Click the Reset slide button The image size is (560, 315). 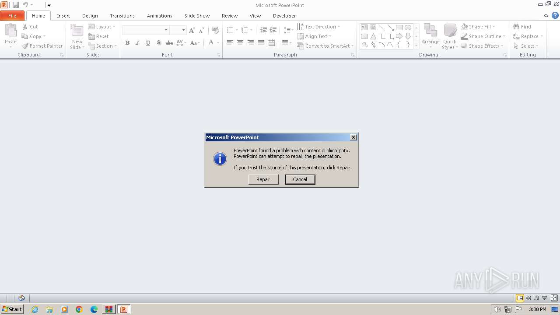[98, 36]
